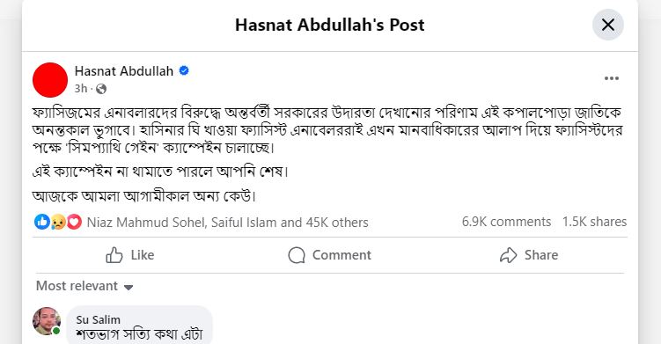Click the heart love reaction icon
This screenshot has width=661, height=344.
pos(74,222)
